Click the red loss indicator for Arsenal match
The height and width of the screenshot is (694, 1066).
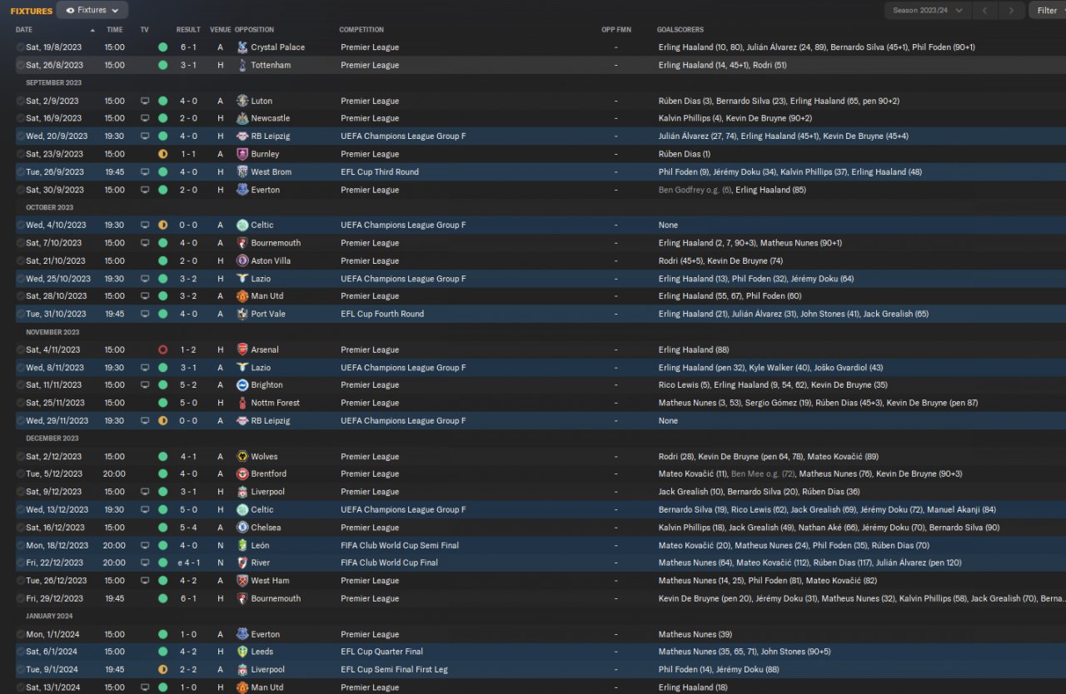click(162, 349)
